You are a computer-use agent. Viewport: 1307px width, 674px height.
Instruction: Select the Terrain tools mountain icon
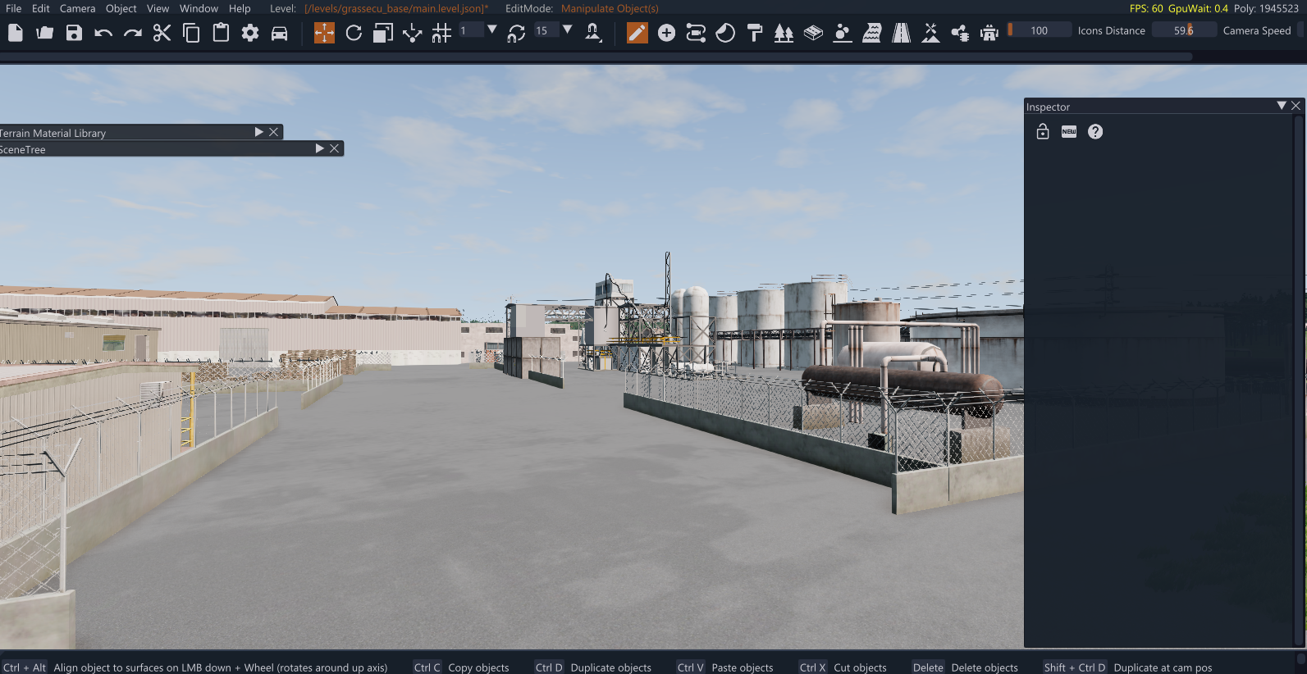coord(930,33)
